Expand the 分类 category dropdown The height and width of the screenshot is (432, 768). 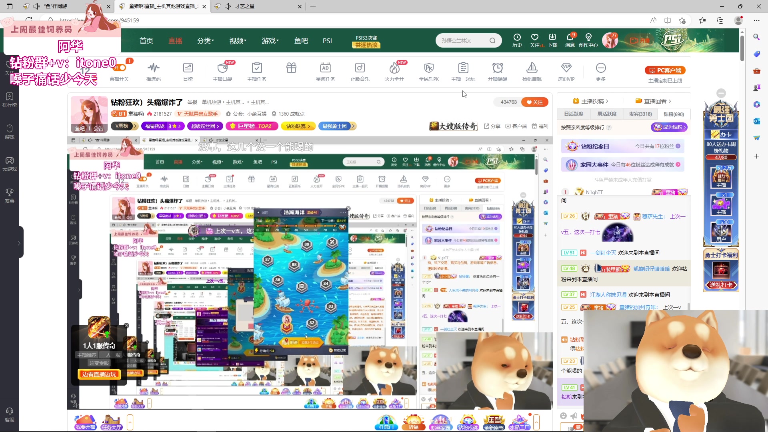tap(205, 40)
